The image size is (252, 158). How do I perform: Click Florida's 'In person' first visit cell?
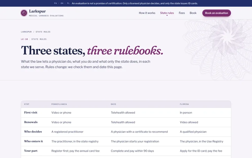click(x=186, y=112)
